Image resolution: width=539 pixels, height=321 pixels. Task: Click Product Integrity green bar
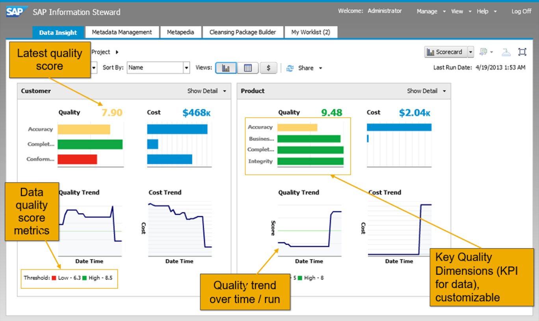(x=310, y=161)
